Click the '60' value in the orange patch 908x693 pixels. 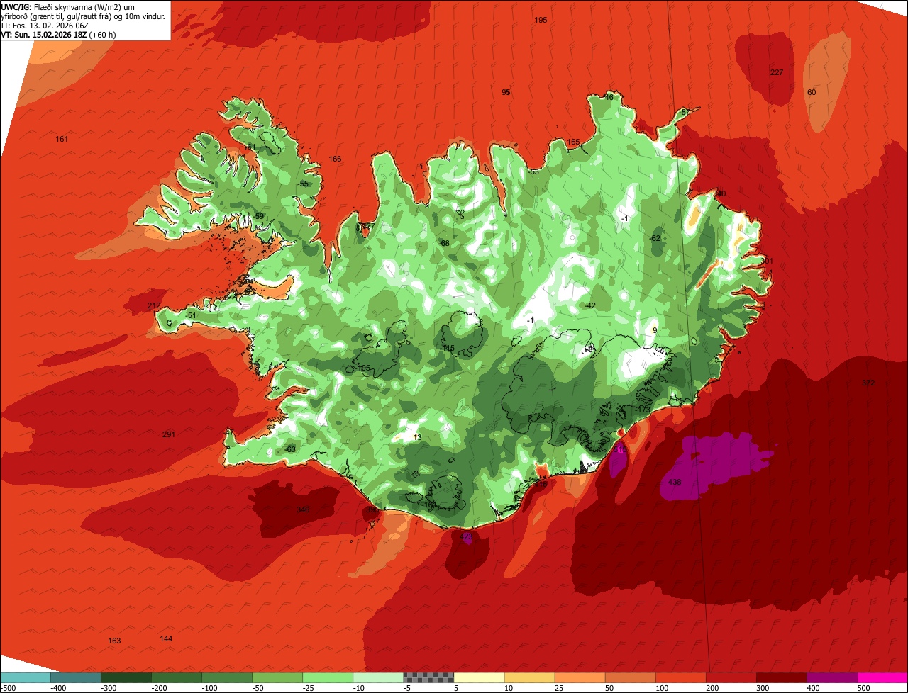pyautogui.click(x=812, y=92)
